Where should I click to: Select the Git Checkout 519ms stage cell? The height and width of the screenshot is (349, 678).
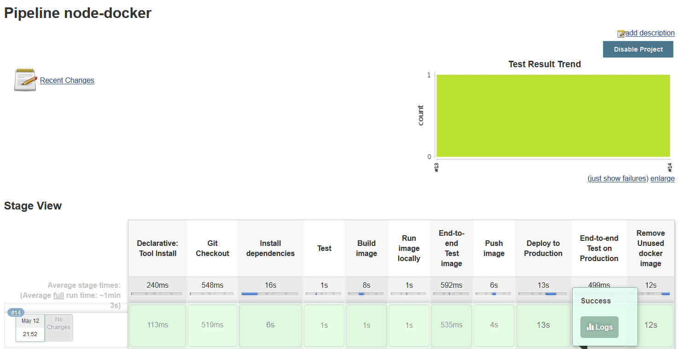coord(212,325)
